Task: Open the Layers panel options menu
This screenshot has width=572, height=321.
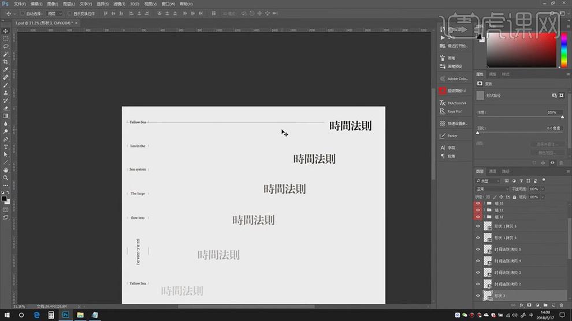Action: pyautogui.click(x=568, y=171)
